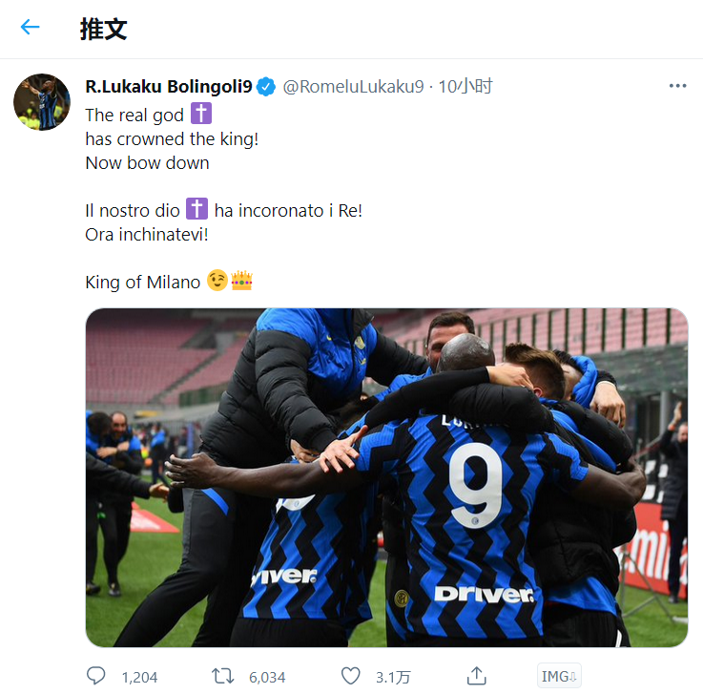Click the 6,034 retweets count
This screenshot has width=703, height=694.
coord(267,678)
